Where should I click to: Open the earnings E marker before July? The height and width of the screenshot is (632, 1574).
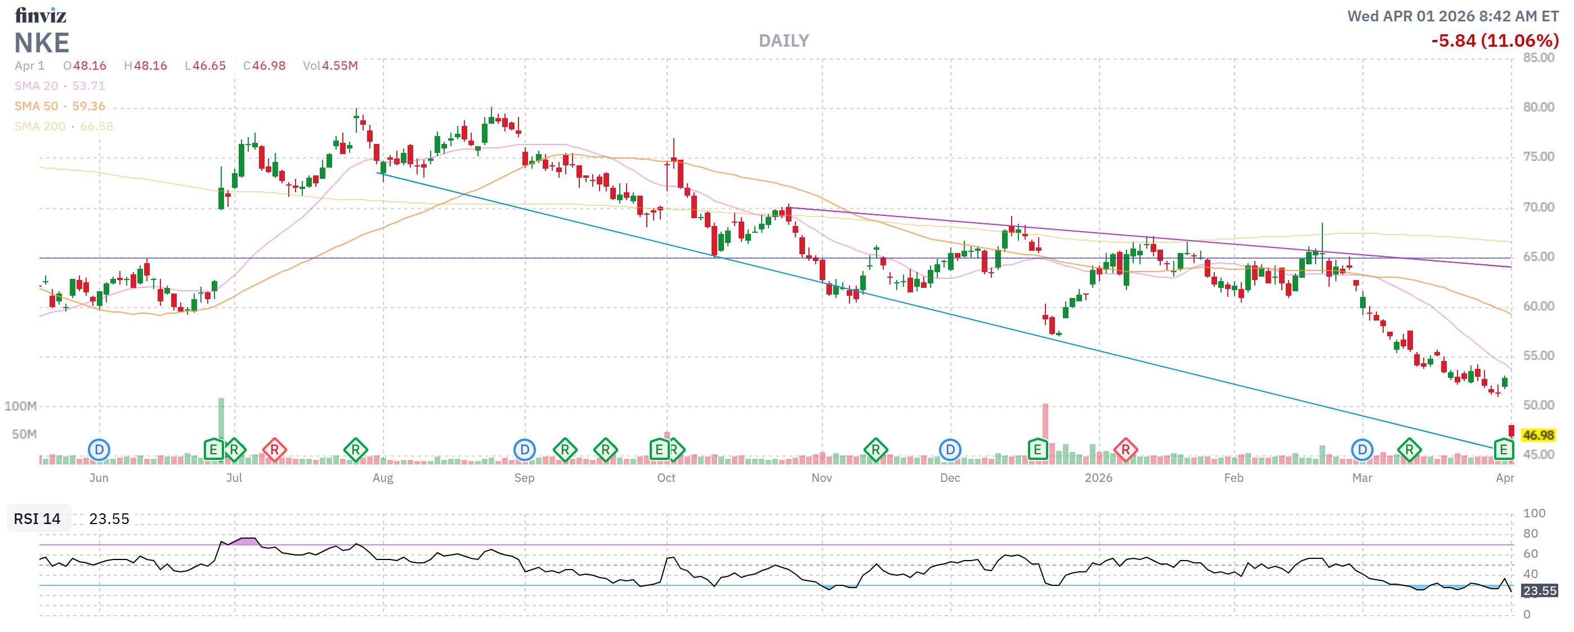click(x=213, y=450)
